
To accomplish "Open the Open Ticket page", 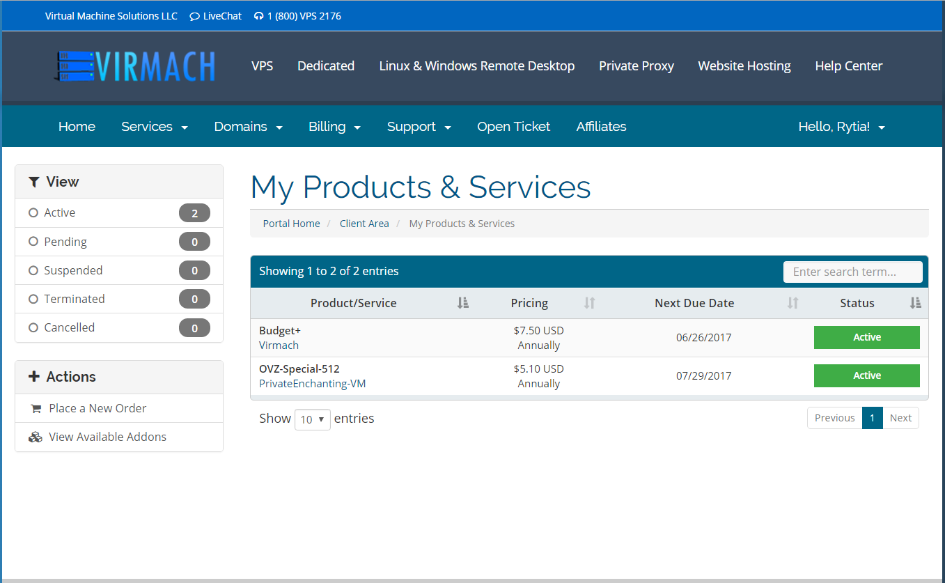I will (x=514, y=127).
